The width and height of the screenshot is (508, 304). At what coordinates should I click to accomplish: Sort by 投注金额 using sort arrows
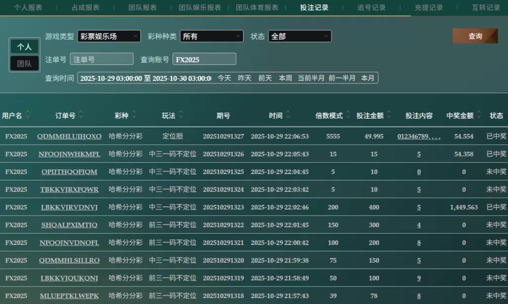click(x=389, y=115)
